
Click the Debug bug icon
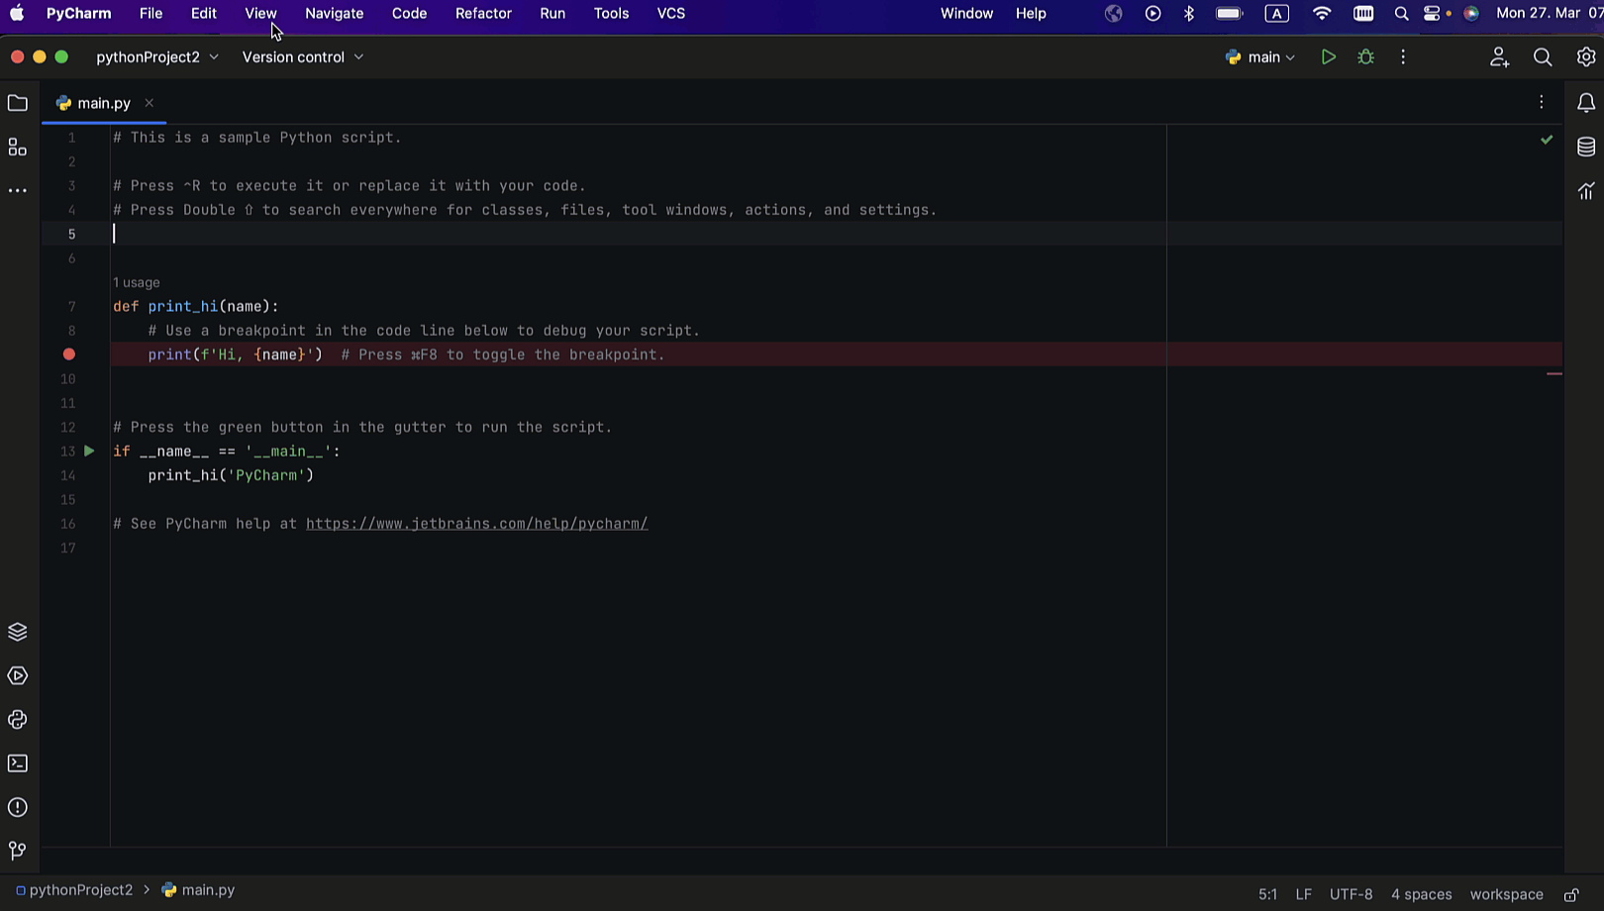(1365, 57)
